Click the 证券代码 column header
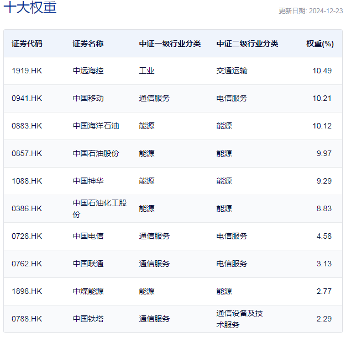Image resolution: width=346 pixels, height=338 pixels. (27, 44)
